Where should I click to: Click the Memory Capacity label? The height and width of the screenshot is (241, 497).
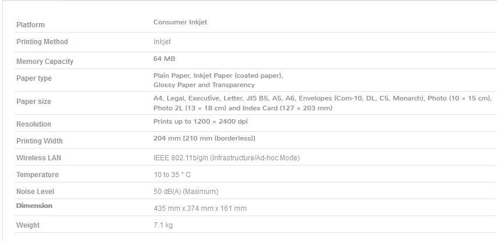[45, 62]
